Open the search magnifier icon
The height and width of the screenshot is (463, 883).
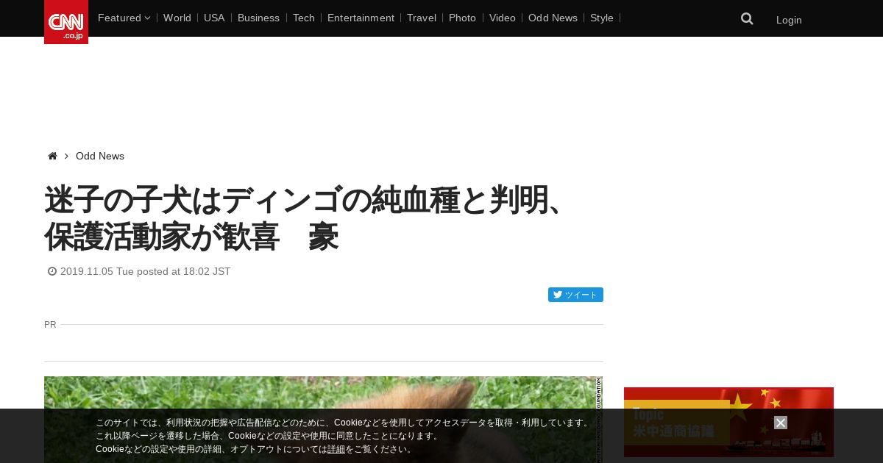click(747, 19)
